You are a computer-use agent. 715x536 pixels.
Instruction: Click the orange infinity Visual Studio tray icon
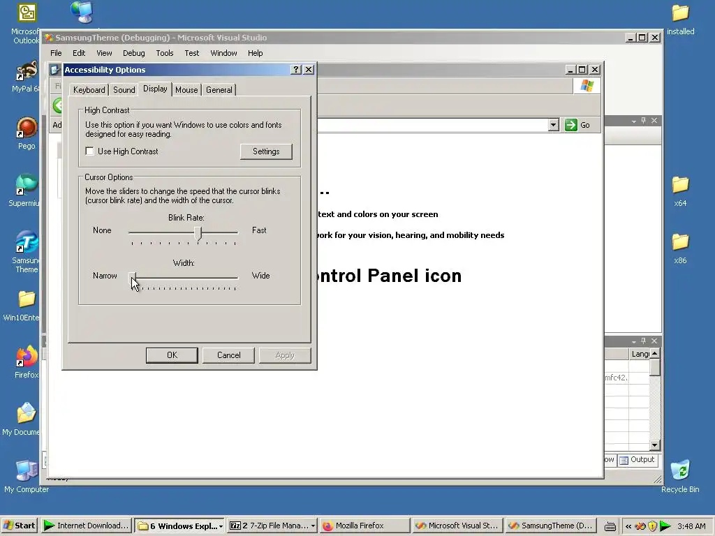point(641,526)
